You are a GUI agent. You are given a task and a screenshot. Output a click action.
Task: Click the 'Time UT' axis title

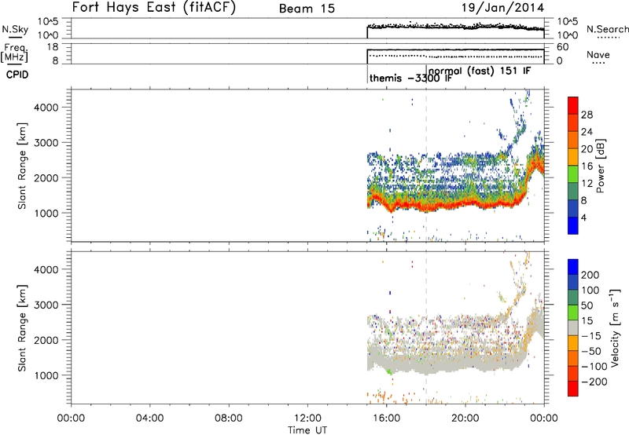pyautogui.click(x=307, y=430)
